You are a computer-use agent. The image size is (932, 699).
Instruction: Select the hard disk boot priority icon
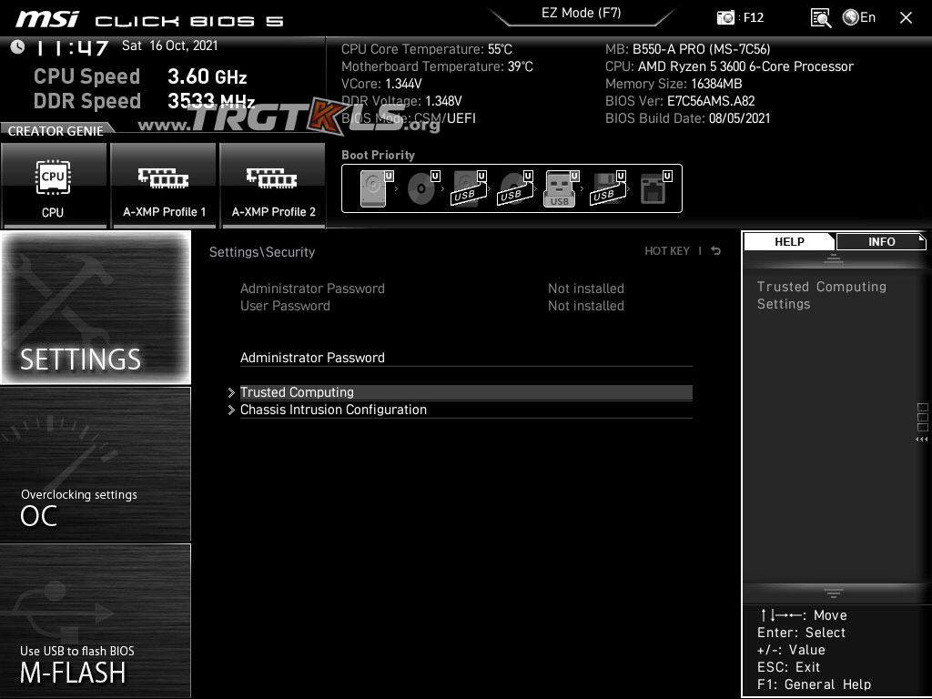(x=373, y=188)
